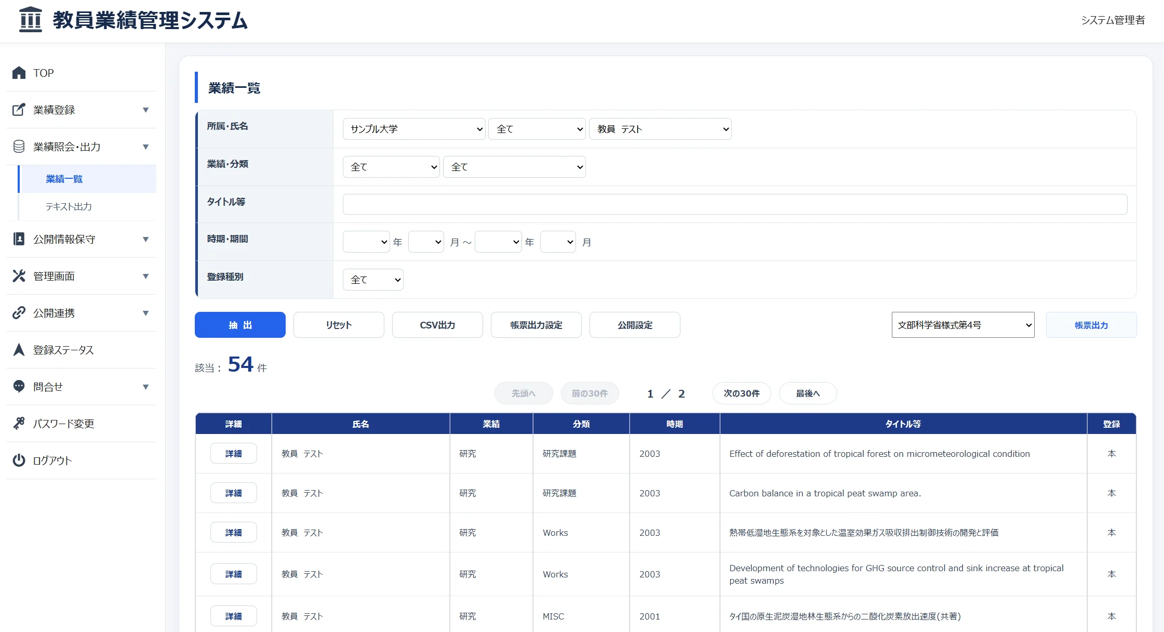The height and width of the screenshot is (632, 1164).
Task: Select 業績一覧 in the sidebar submenu
Action: pos(87,179)
